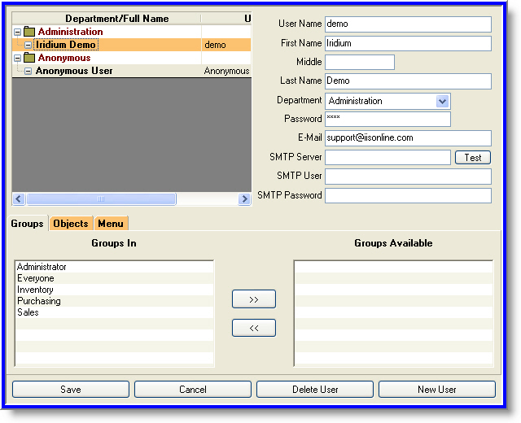The height and width of the screenshot is (423, 521).
Task: Collapse the Anonymous department node
Action: [17, 58]
